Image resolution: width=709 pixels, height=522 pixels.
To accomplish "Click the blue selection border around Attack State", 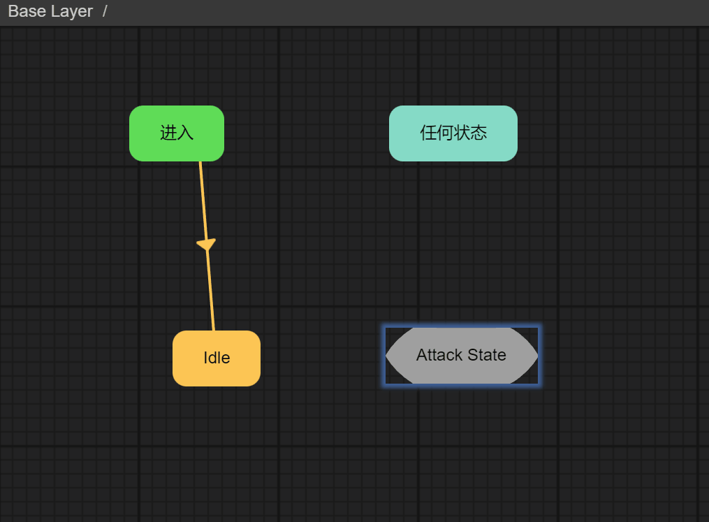I will click(462, 326).
